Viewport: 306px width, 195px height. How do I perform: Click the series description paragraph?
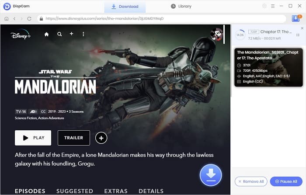(x=114, y=159)
